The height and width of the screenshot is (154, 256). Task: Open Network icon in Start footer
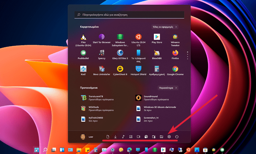click(x=146, y=137)
